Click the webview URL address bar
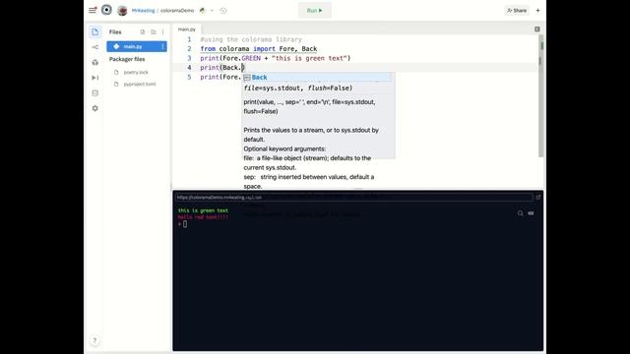630x354 pixels. pos(353,197)
